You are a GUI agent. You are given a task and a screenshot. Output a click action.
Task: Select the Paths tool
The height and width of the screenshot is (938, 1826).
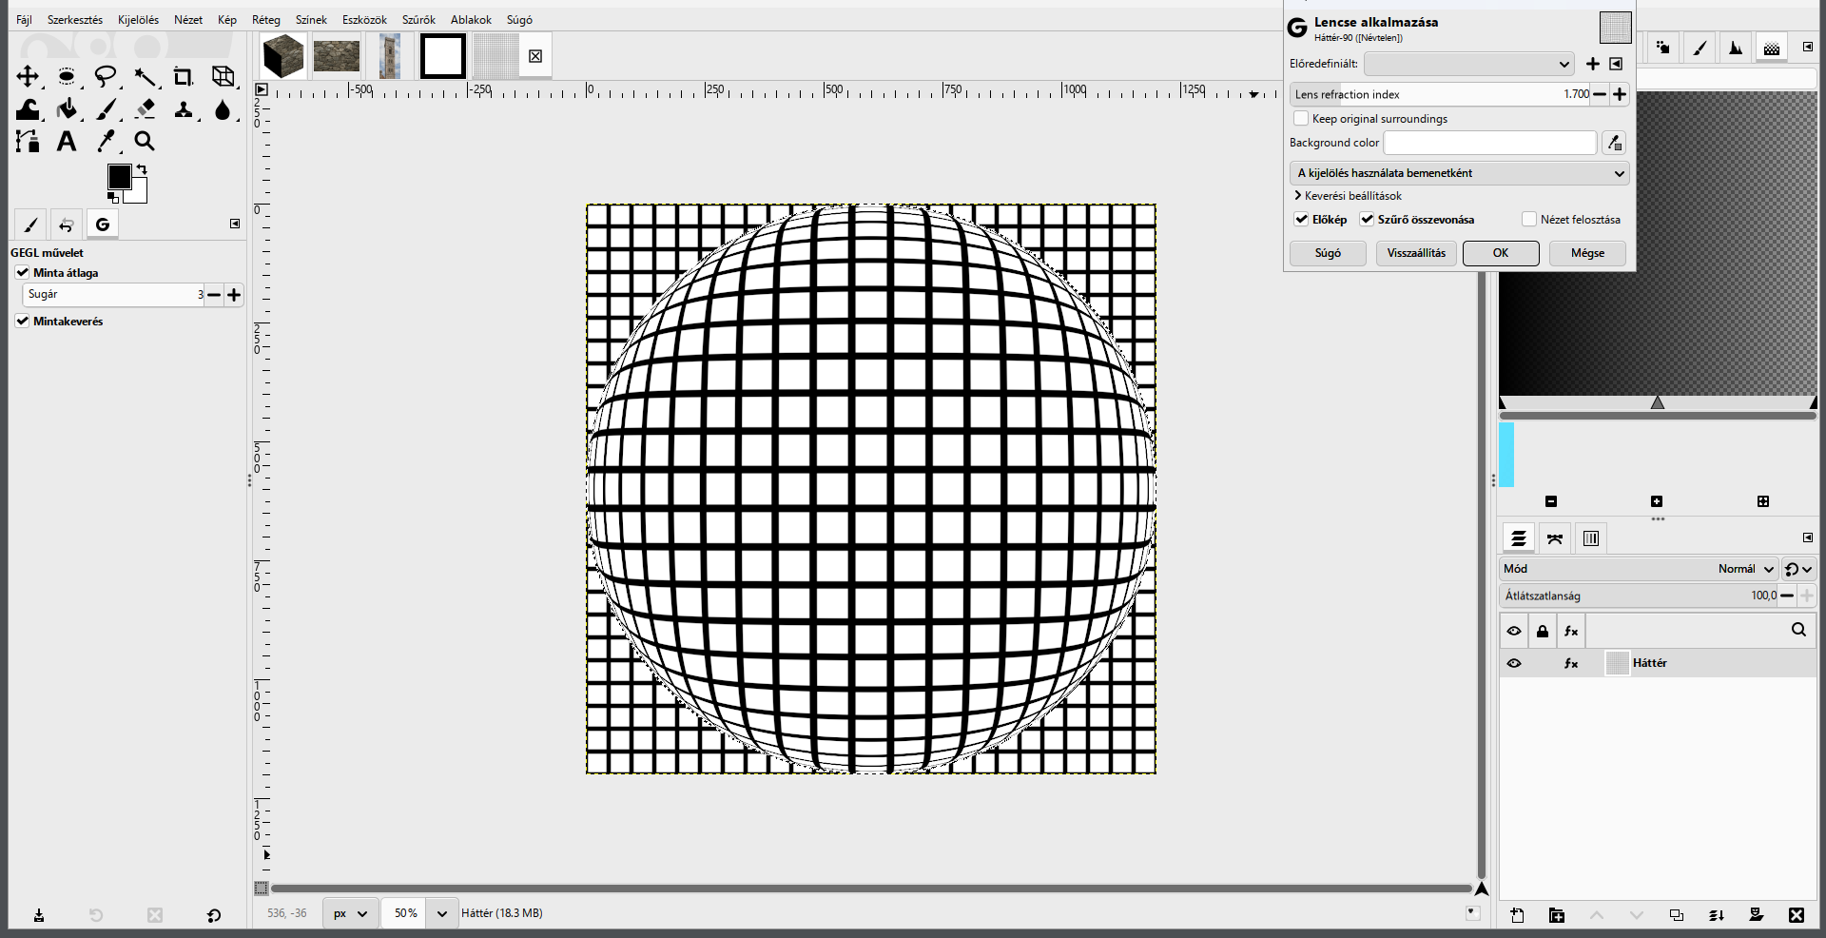coord(28,142)
